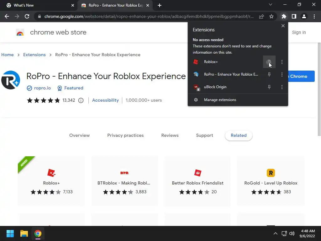Go to Home breadcrumb link

(x=8, y=55)
